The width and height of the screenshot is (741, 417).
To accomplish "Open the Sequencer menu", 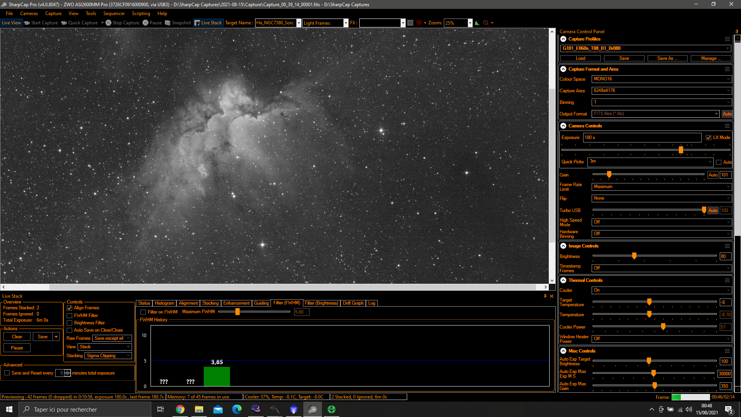I will point(114,14).
